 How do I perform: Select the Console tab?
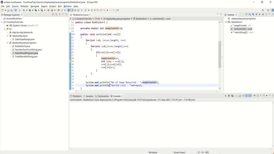[x=117, y=96]
